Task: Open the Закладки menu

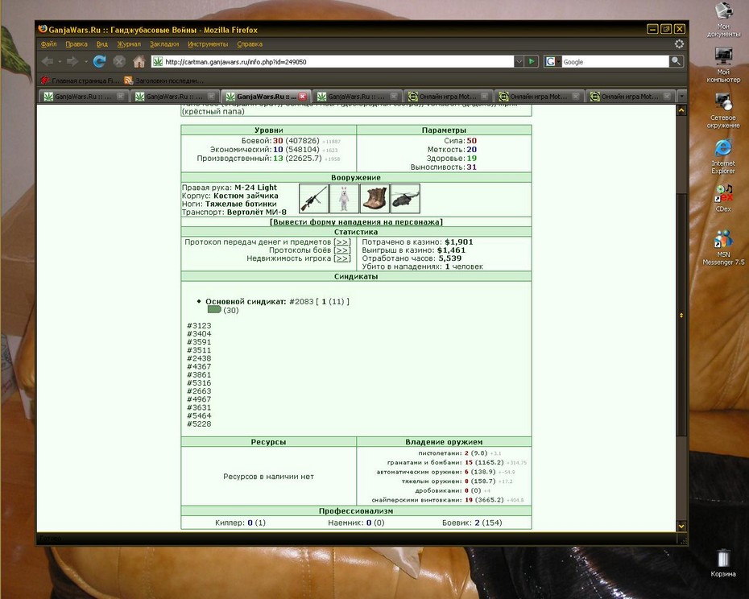Action: click(x=164, y=44)
